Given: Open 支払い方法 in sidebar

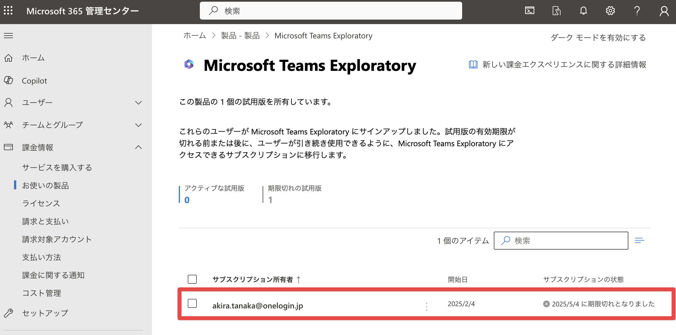Looking at the screenshot, I should coord(41,257).
